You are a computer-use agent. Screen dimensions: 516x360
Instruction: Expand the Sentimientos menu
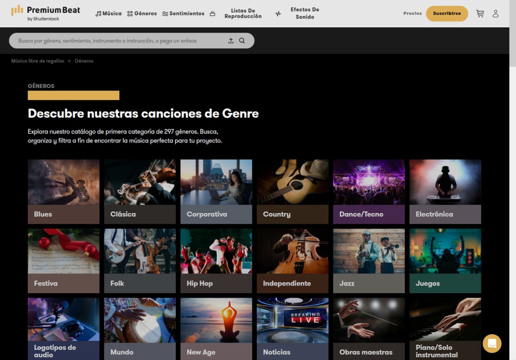183,14
